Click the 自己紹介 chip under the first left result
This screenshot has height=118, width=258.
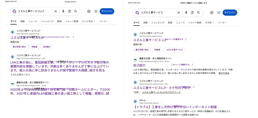[47, 47]
